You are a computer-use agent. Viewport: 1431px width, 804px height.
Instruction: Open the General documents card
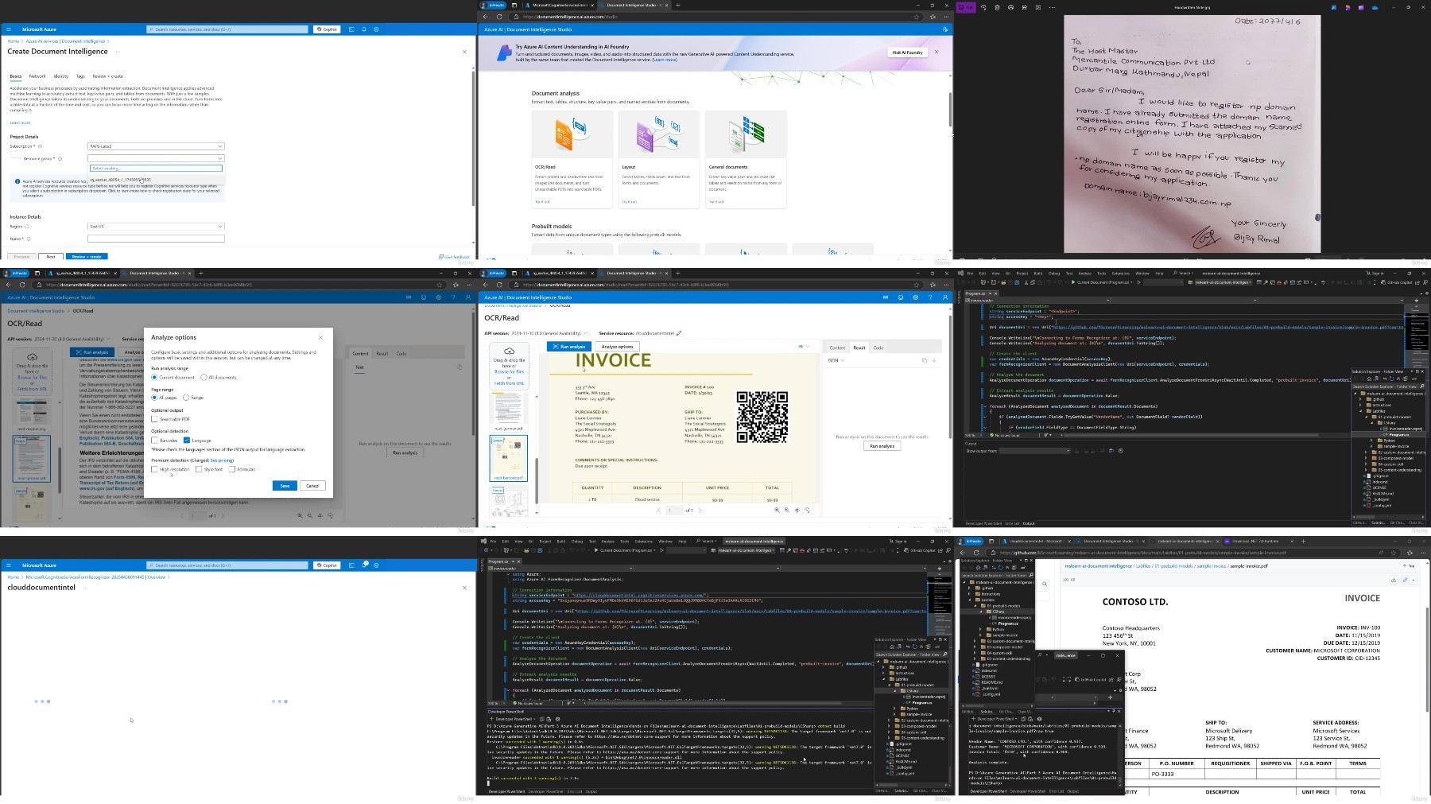(746, 158)
